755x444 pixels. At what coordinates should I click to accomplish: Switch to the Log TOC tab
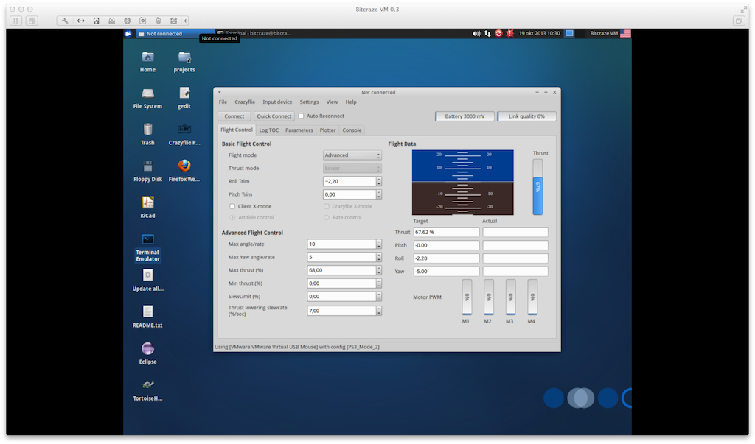[268, 130]
